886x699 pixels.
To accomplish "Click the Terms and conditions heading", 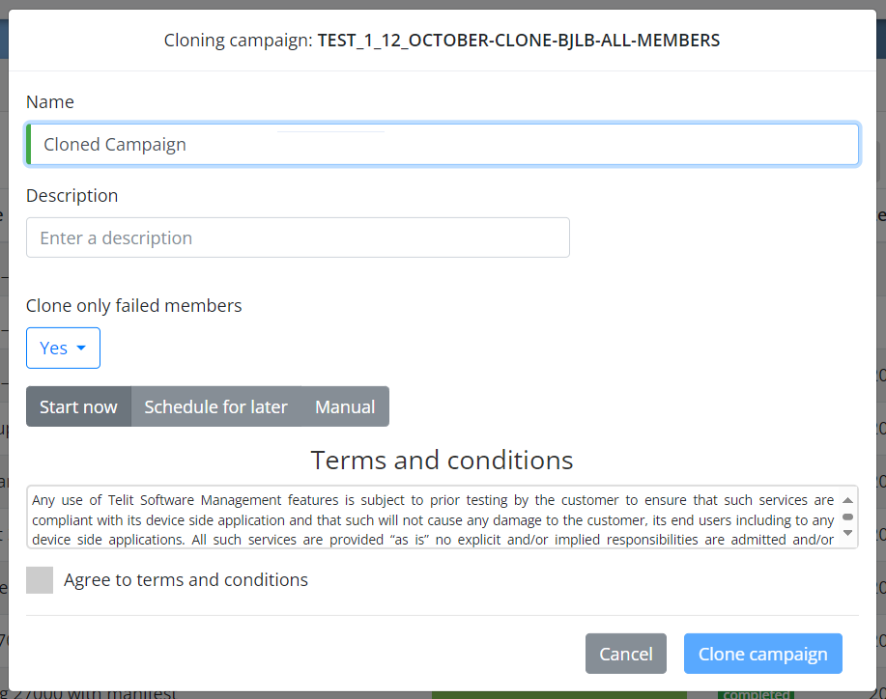I will click(x=442, y=460).
